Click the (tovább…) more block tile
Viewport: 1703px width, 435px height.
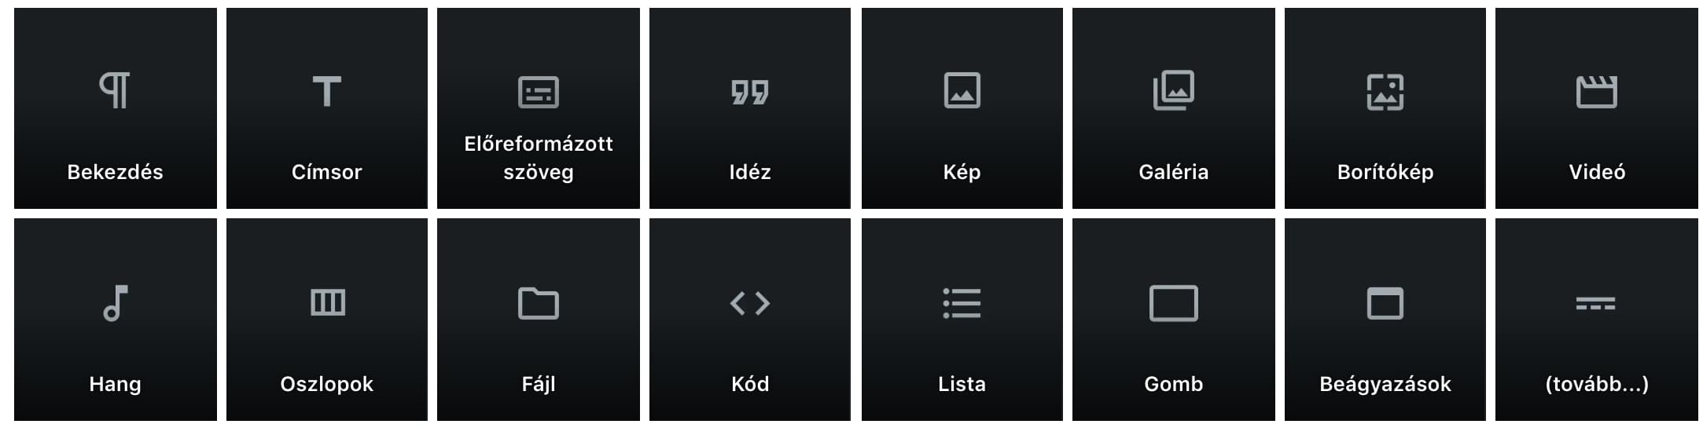click(x=1597, y=320)
